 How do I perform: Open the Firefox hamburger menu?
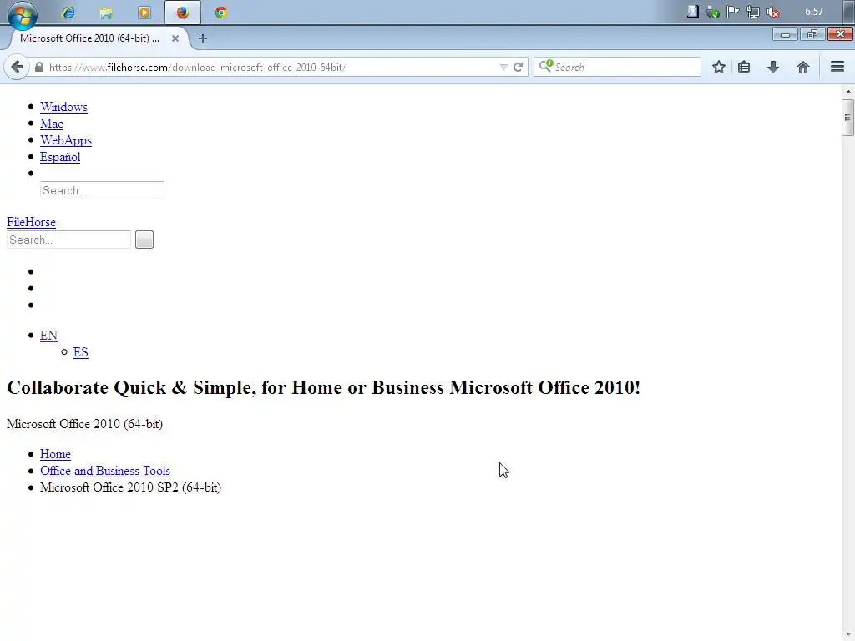(837, 67)
